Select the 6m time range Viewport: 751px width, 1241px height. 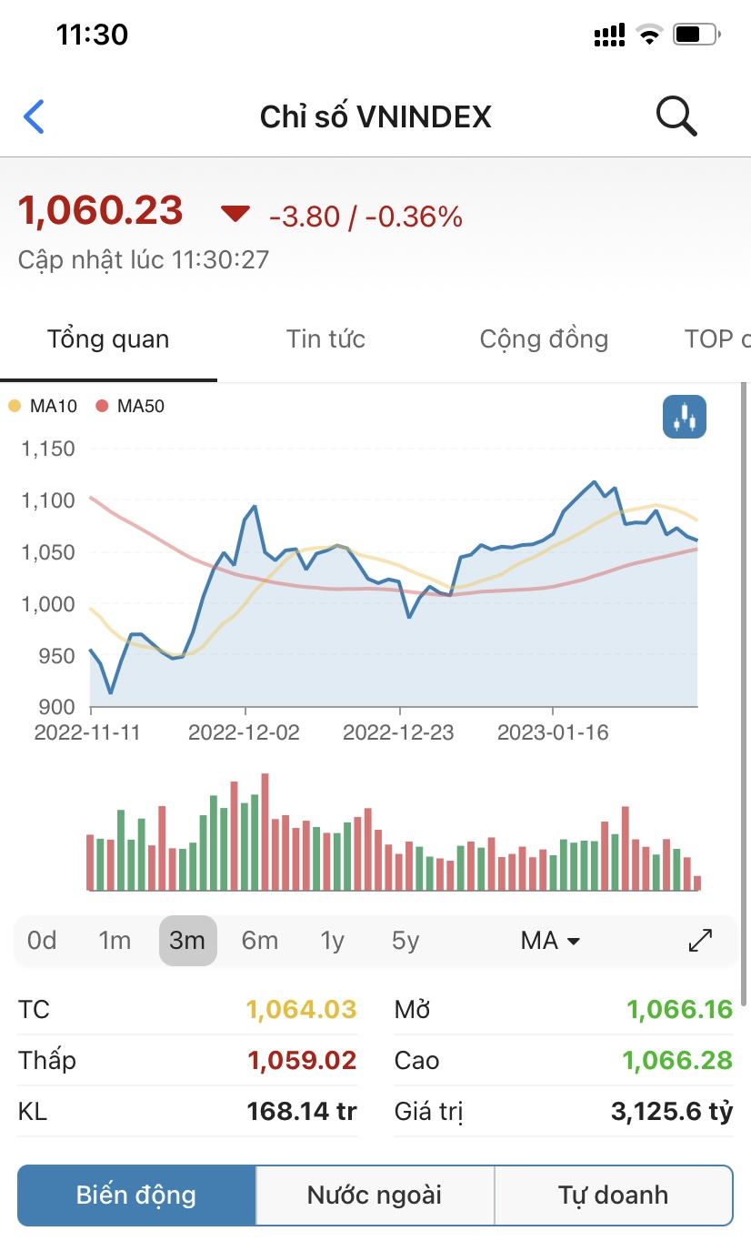click(259, 940)
